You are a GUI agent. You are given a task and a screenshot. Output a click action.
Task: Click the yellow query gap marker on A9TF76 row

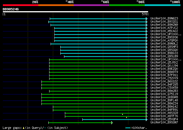click(x=126, y=117)
